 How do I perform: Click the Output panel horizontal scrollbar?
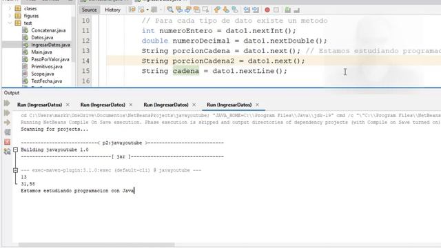96,245
